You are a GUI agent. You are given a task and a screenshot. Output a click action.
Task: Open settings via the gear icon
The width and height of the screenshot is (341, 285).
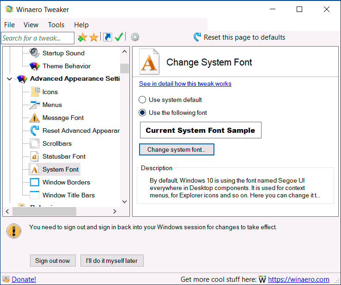point(135,37)
